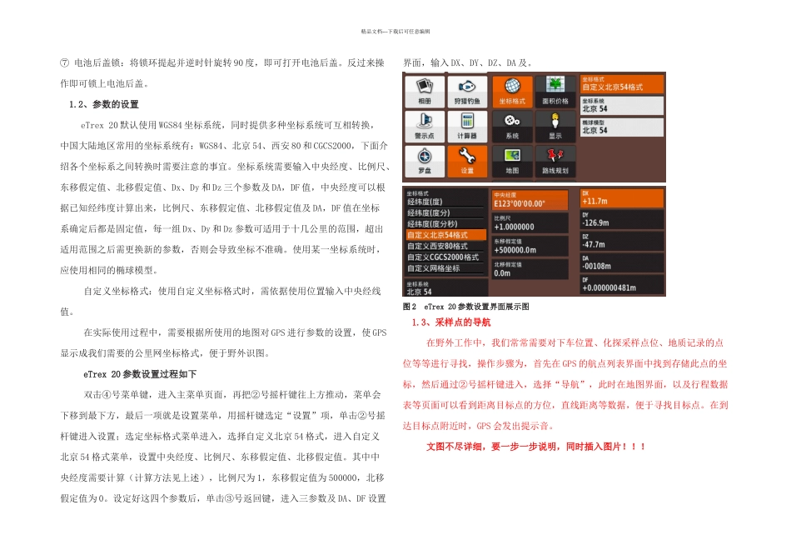
Task: Click the line starting ⑦ 电池后盖锁
Action: coord(222,63)
